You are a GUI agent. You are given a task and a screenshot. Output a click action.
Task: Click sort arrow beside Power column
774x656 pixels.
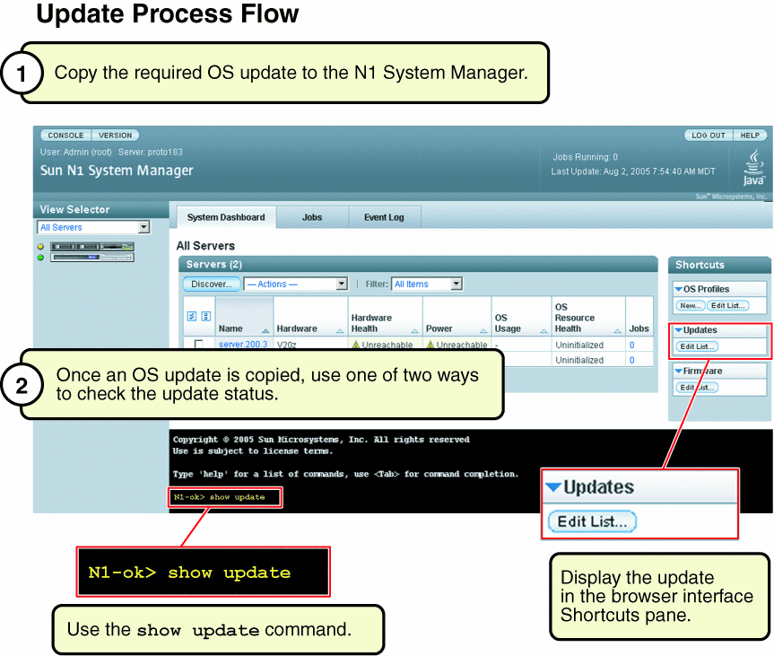point(483,330)
